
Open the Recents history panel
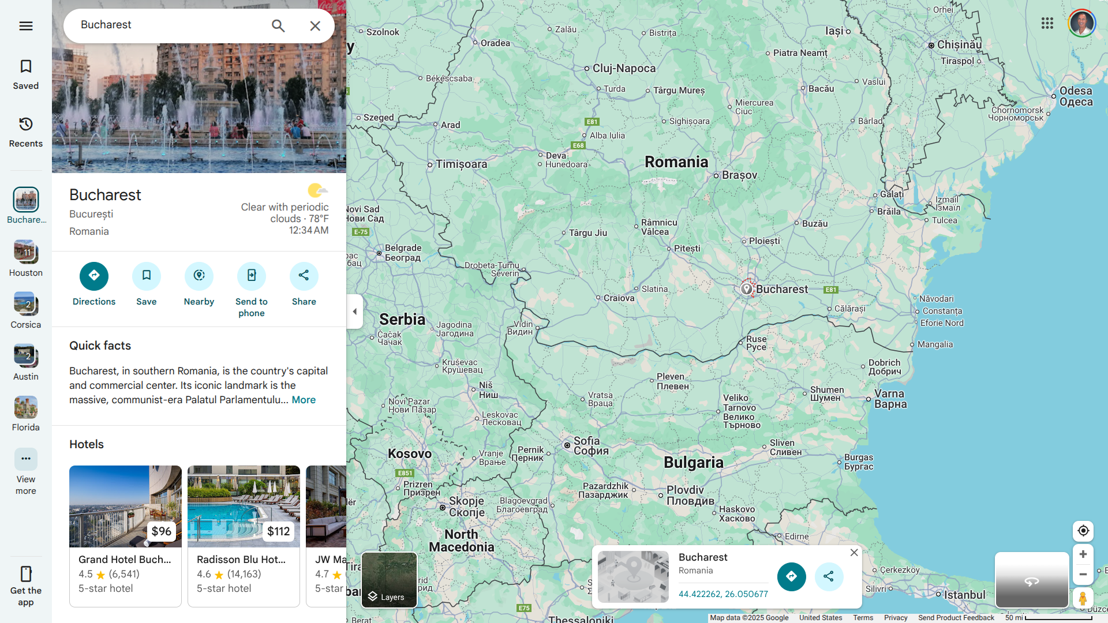click(x=25, y=132)
